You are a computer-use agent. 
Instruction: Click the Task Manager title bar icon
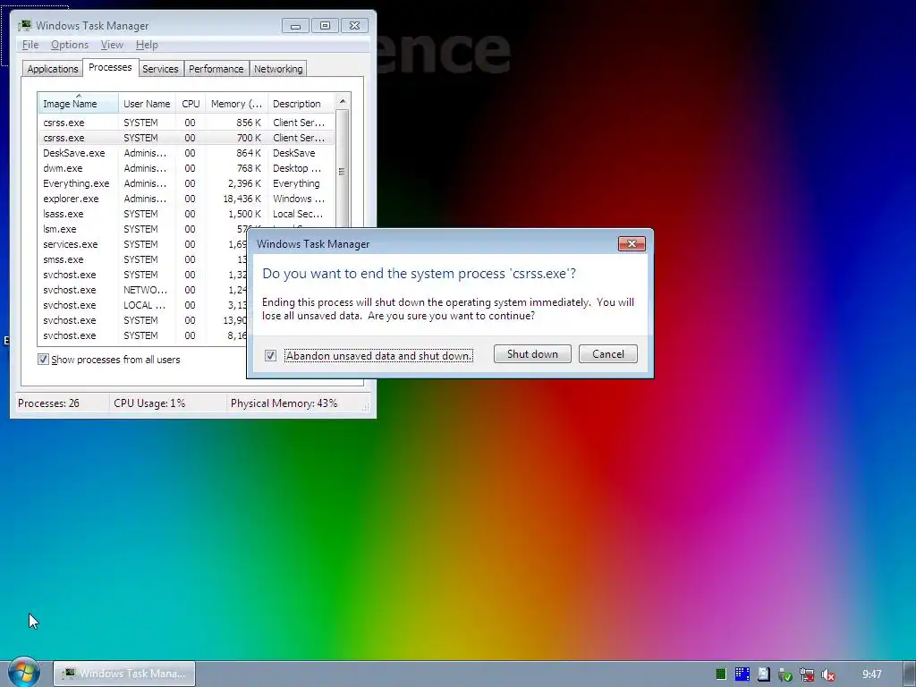24,26
